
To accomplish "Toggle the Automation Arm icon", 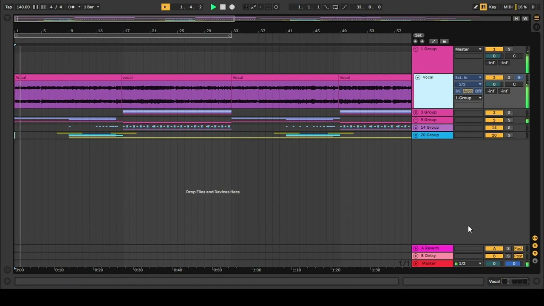I will point(253,7).
